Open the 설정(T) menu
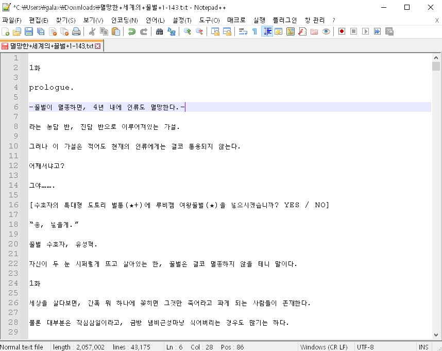This screenshot has width=442, height=351. pyautogui.click(x=182, y=20)
